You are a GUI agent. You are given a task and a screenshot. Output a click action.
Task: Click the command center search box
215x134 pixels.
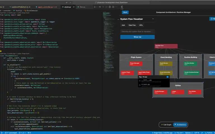coord(111,3)
